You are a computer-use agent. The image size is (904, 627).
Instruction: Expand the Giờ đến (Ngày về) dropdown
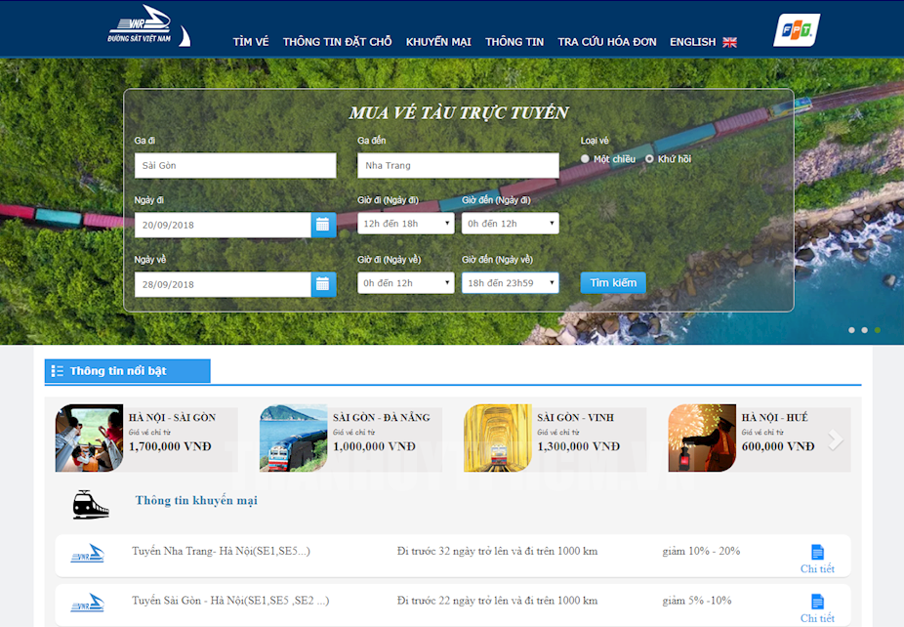(510, 283)
